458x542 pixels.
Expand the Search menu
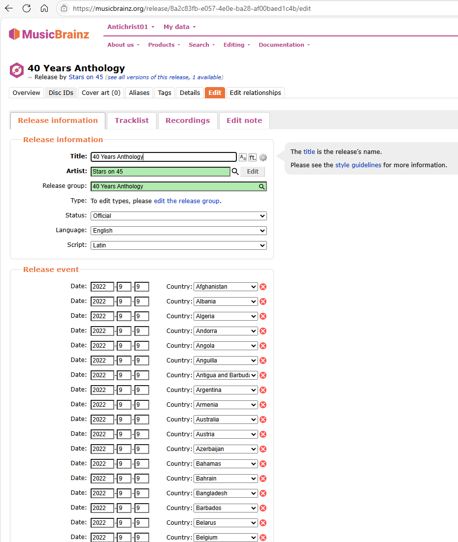coord(201,45)
